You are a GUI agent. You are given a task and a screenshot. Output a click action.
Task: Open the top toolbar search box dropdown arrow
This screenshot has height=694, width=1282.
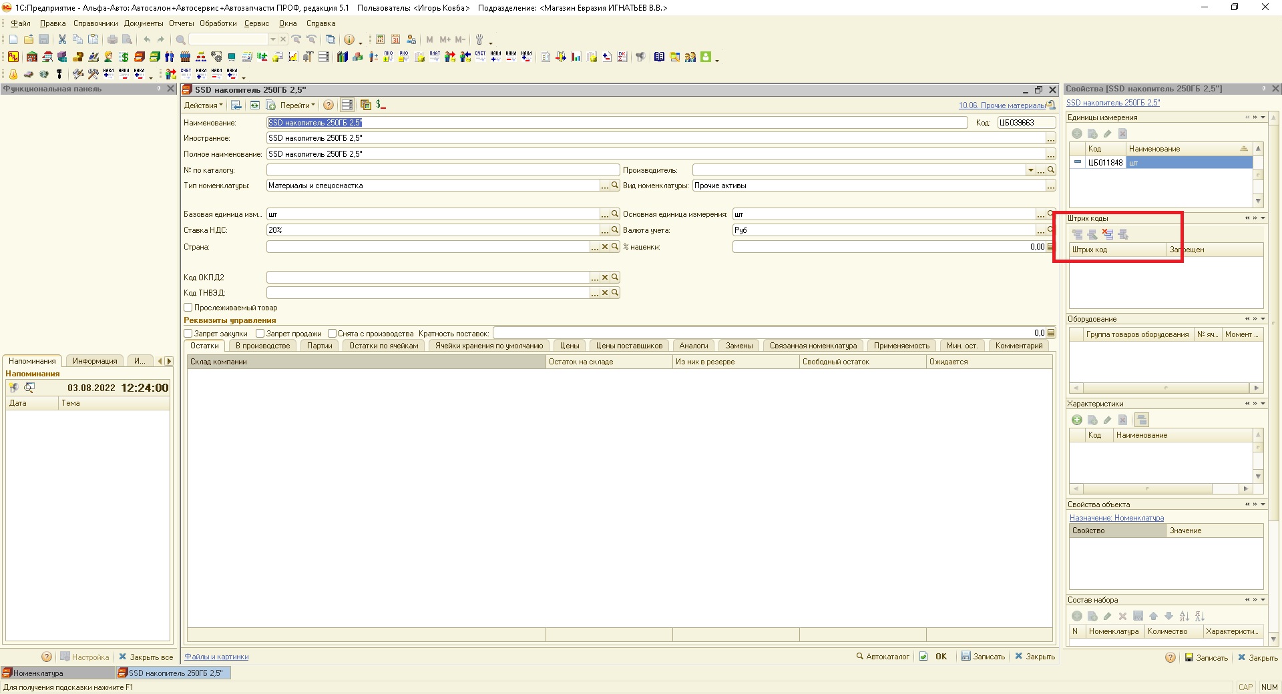(x=272, y=39)
